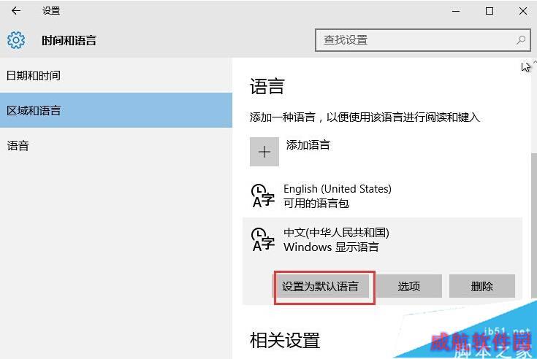
Task: Select the 中文(中华人民共和国) language icon
Action: coord(263,239)
